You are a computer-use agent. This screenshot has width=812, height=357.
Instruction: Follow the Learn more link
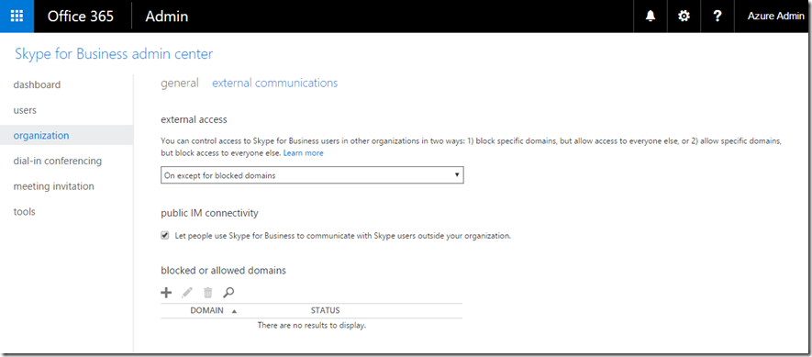click(x=304, y=153)
